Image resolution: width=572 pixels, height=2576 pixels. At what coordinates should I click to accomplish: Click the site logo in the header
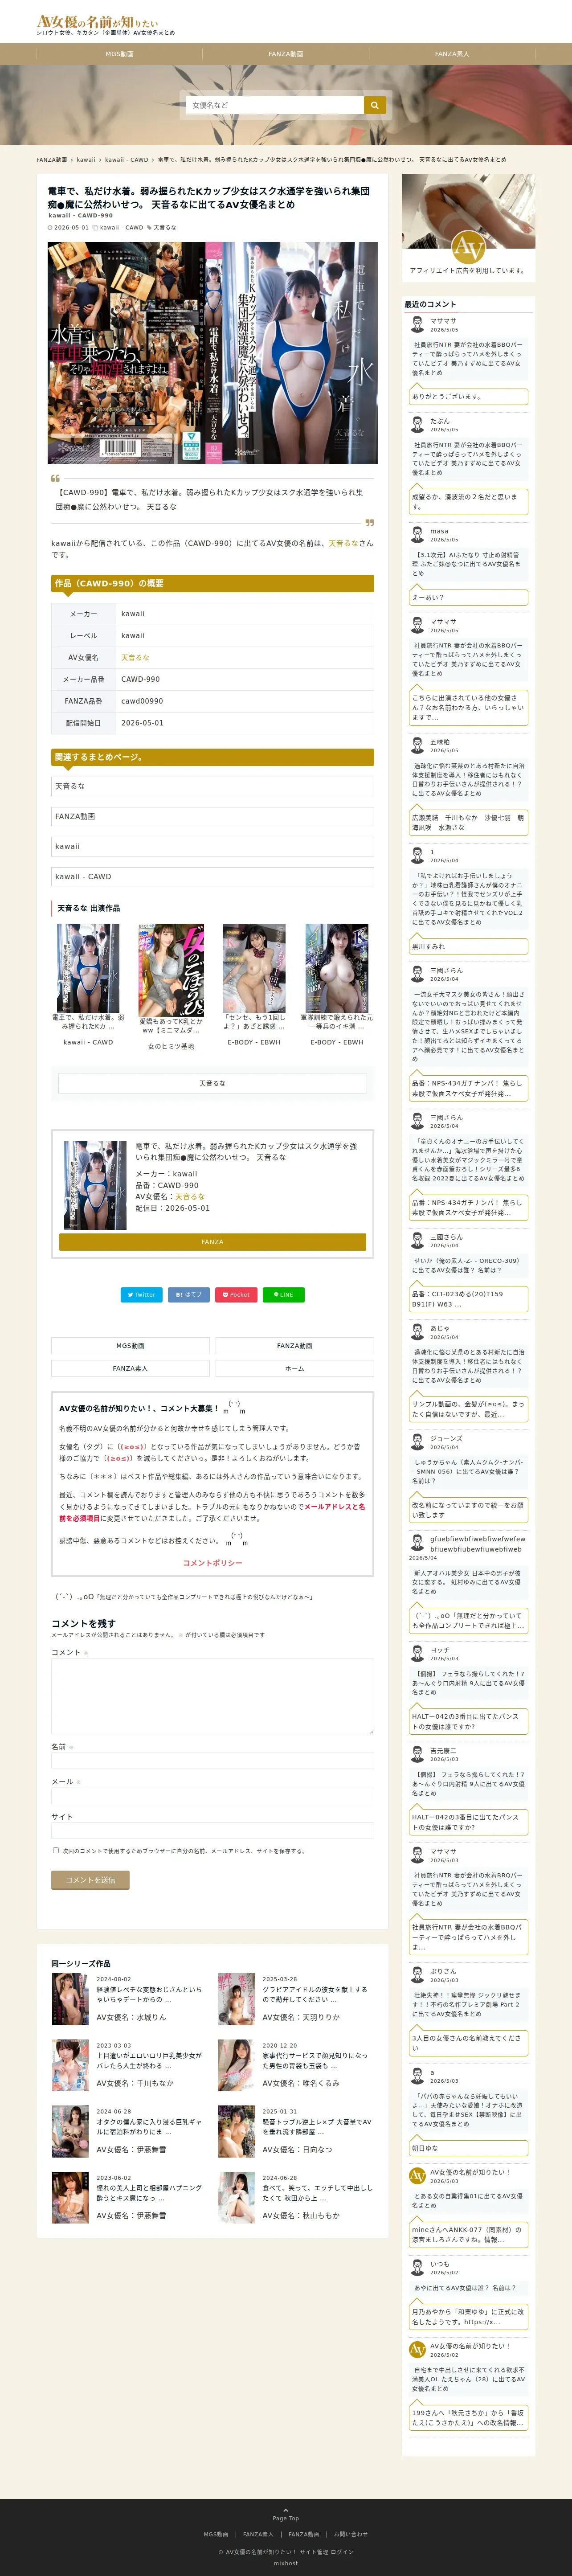(98, 22)
